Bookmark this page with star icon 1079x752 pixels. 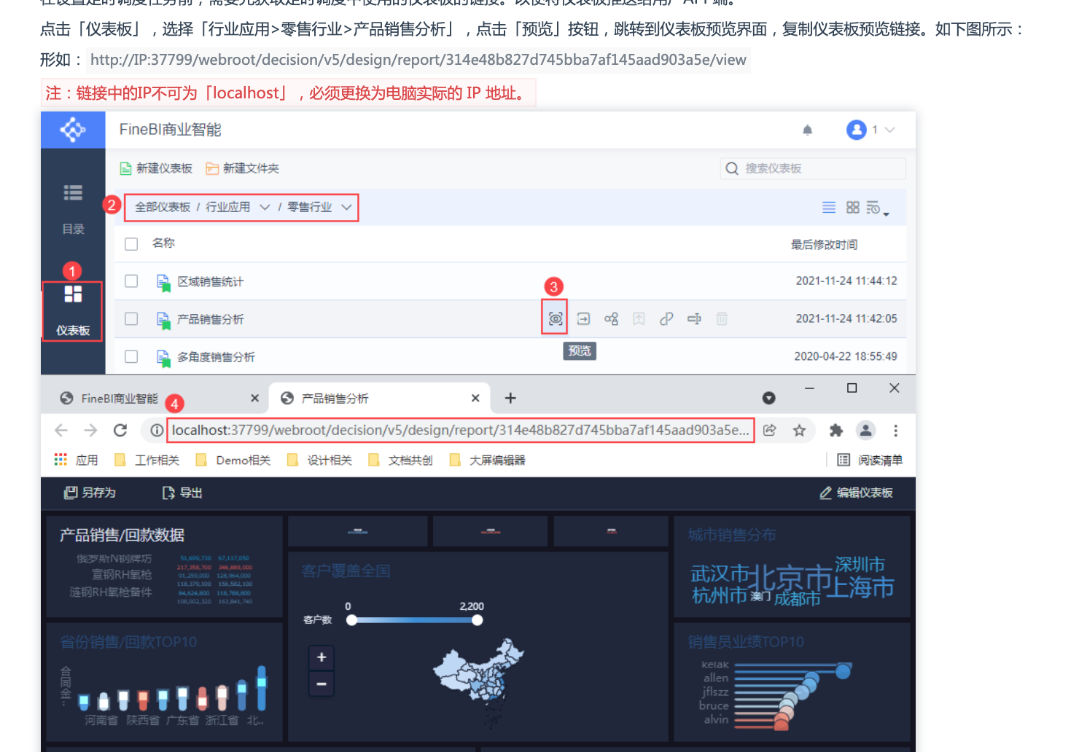[799, 431]
